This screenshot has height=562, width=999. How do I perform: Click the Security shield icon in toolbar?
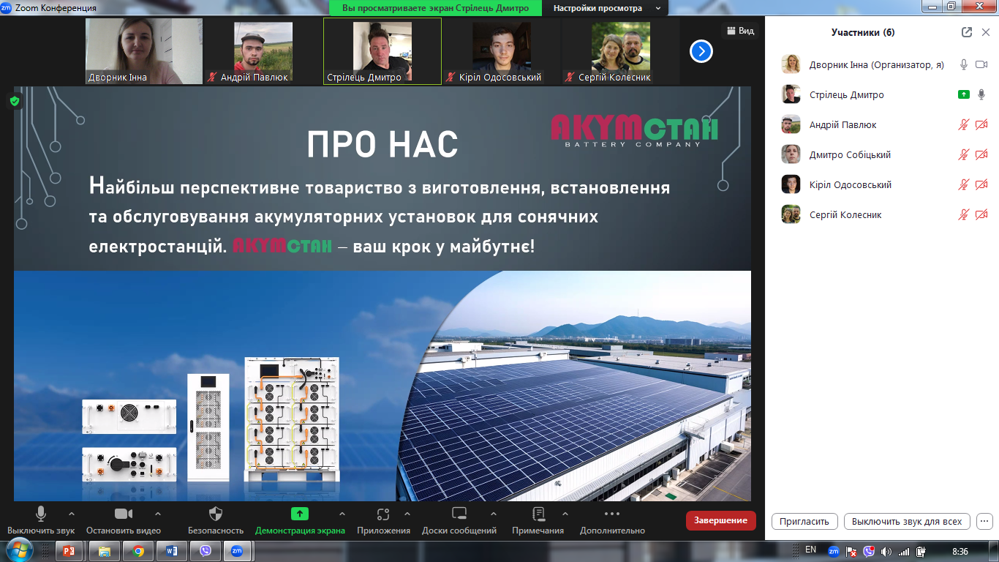click(x=216, y=514)
